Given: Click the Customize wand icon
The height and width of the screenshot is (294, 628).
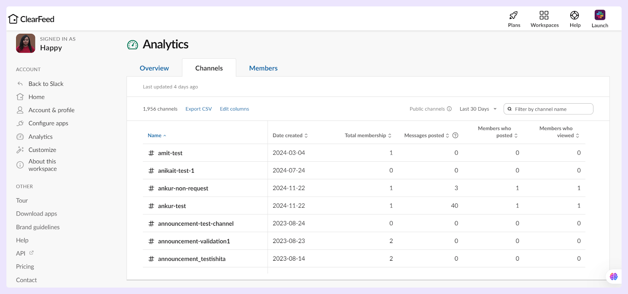Looking at the screenshot, I should (x=20, y=150).
